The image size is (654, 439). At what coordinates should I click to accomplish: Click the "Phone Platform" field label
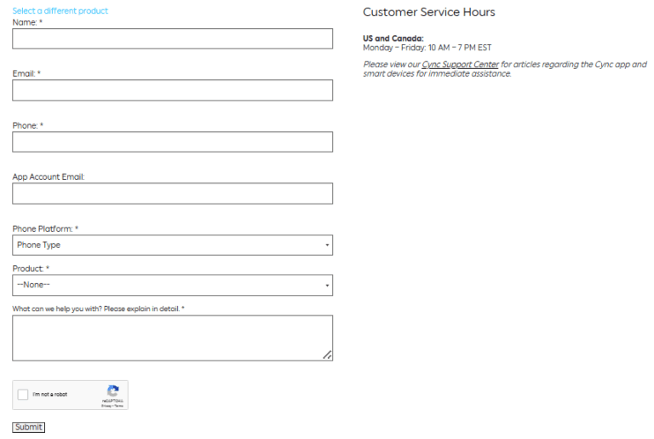tap(43, 228)
